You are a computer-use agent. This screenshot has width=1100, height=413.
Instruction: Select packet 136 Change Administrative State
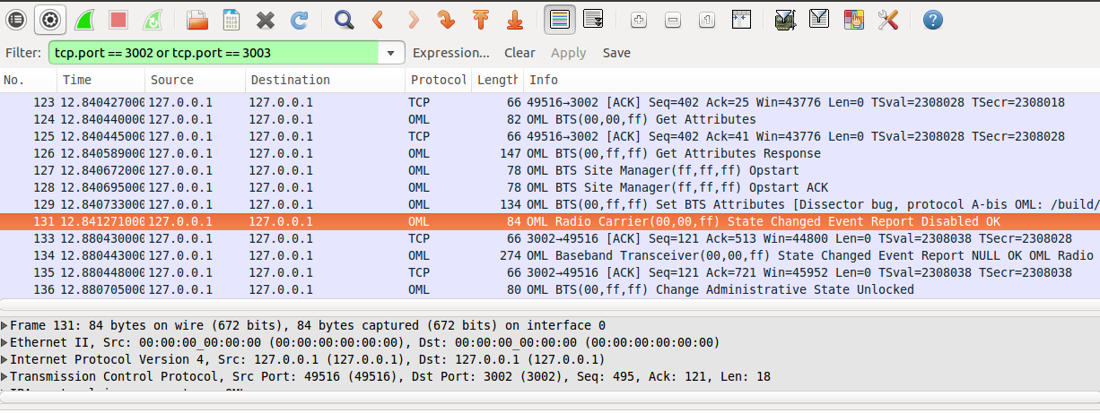point(550,289)
